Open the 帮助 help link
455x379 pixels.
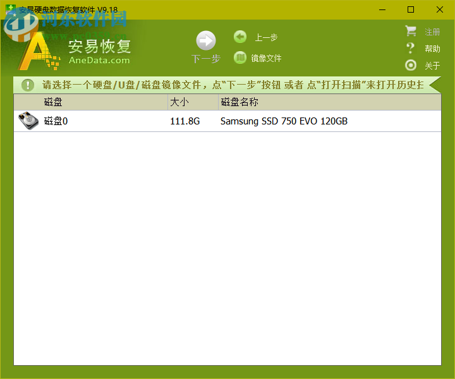pos(432,49)
